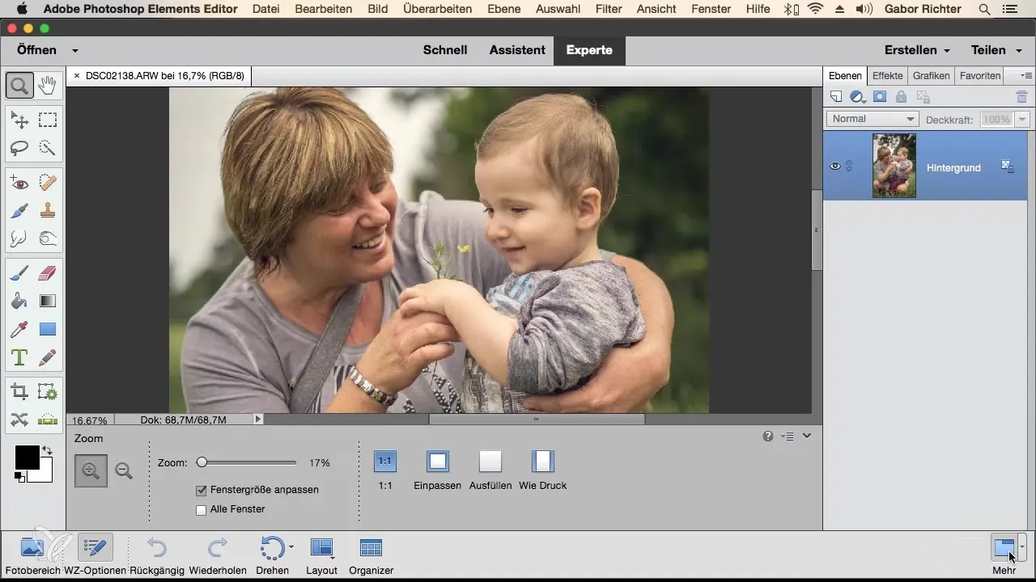Click the black foreground color swatch
1036x582 pixels.
[27, 457]
